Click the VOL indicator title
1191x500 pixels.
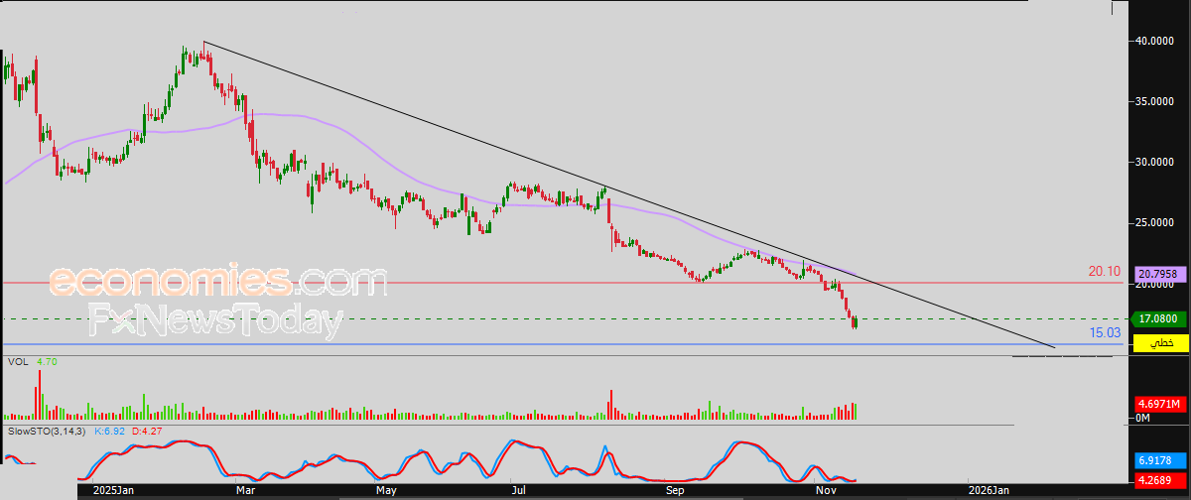[x=18, y=363]
